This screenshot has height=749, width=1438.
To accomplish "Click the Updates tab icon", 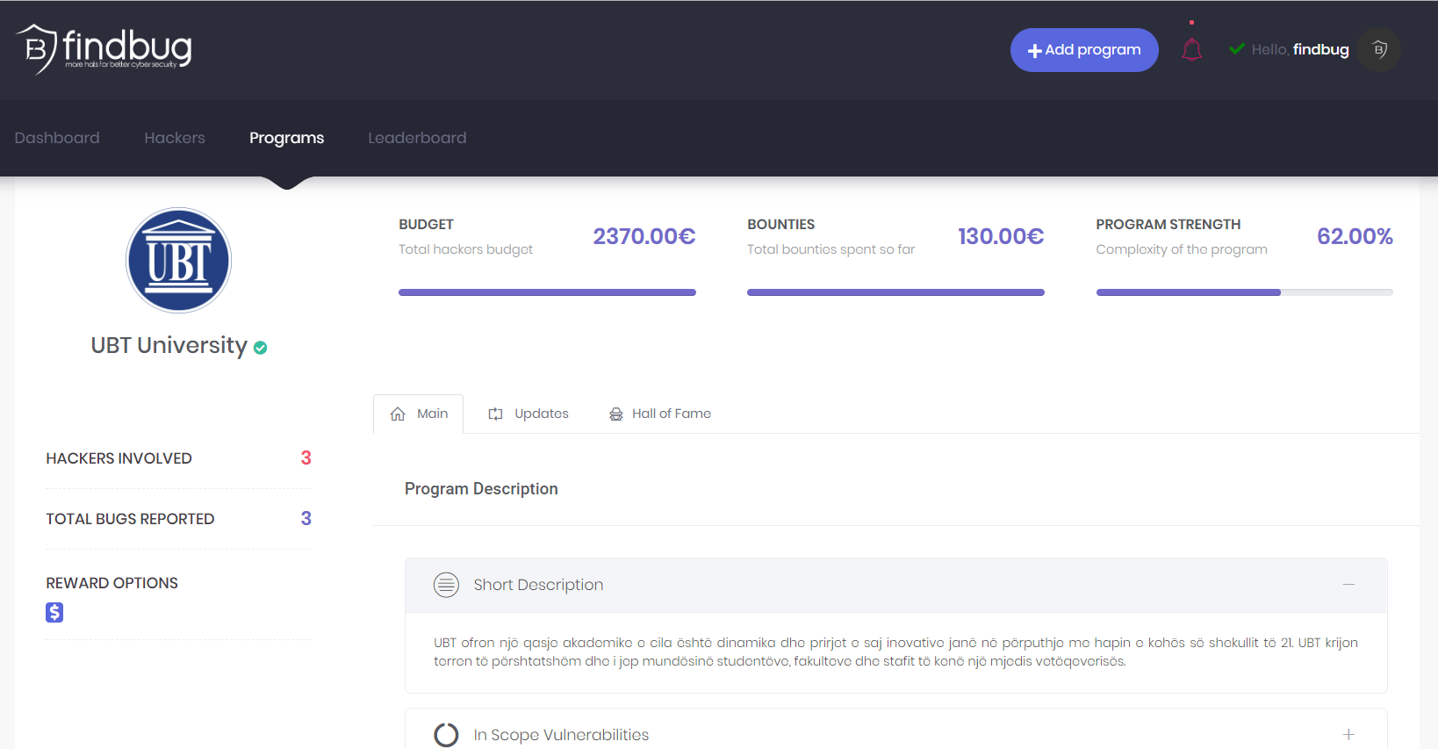I will pos(495,414).
